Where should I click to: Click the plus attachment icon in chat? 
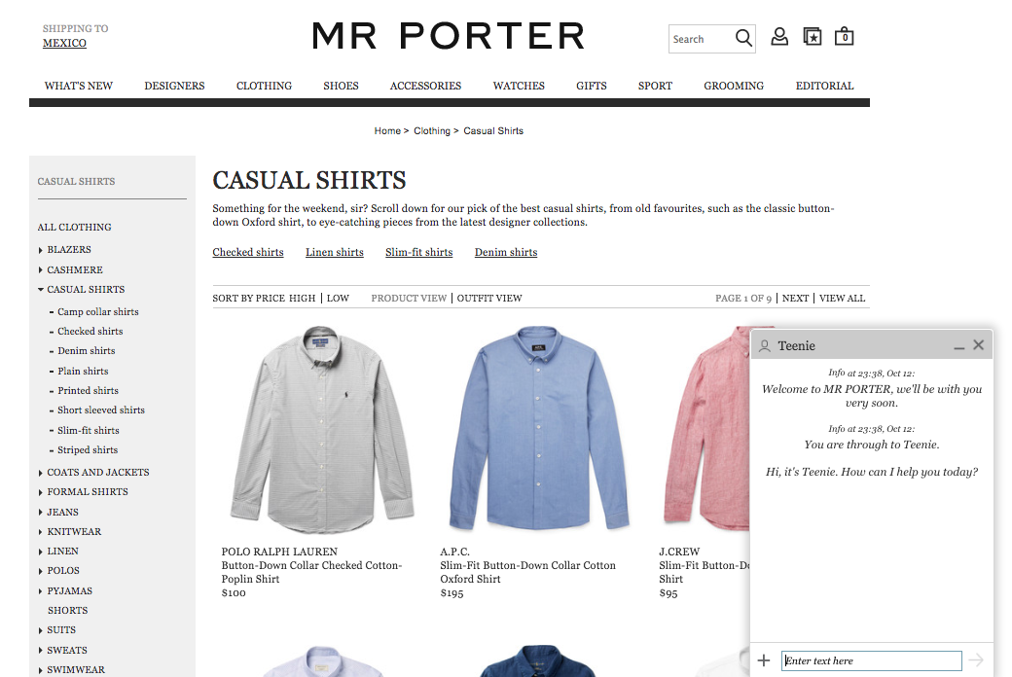(764, 660)
